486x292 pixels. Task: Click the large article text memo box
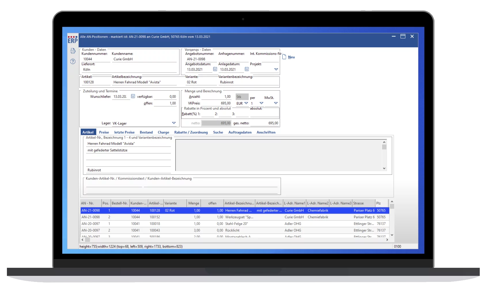click(279, 155)
